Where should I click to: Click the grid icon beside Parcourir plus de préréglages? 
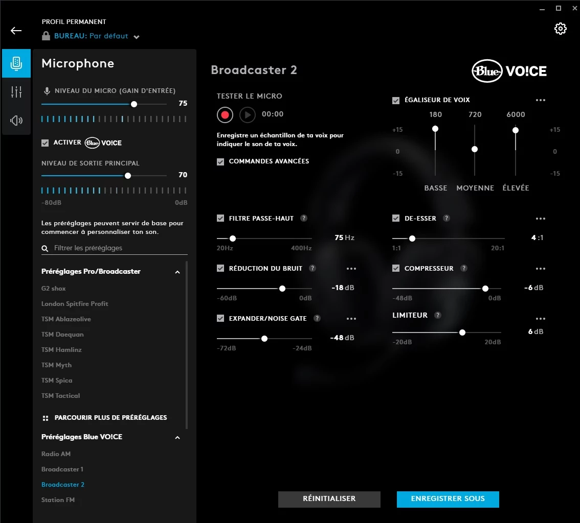pos(46,418)
